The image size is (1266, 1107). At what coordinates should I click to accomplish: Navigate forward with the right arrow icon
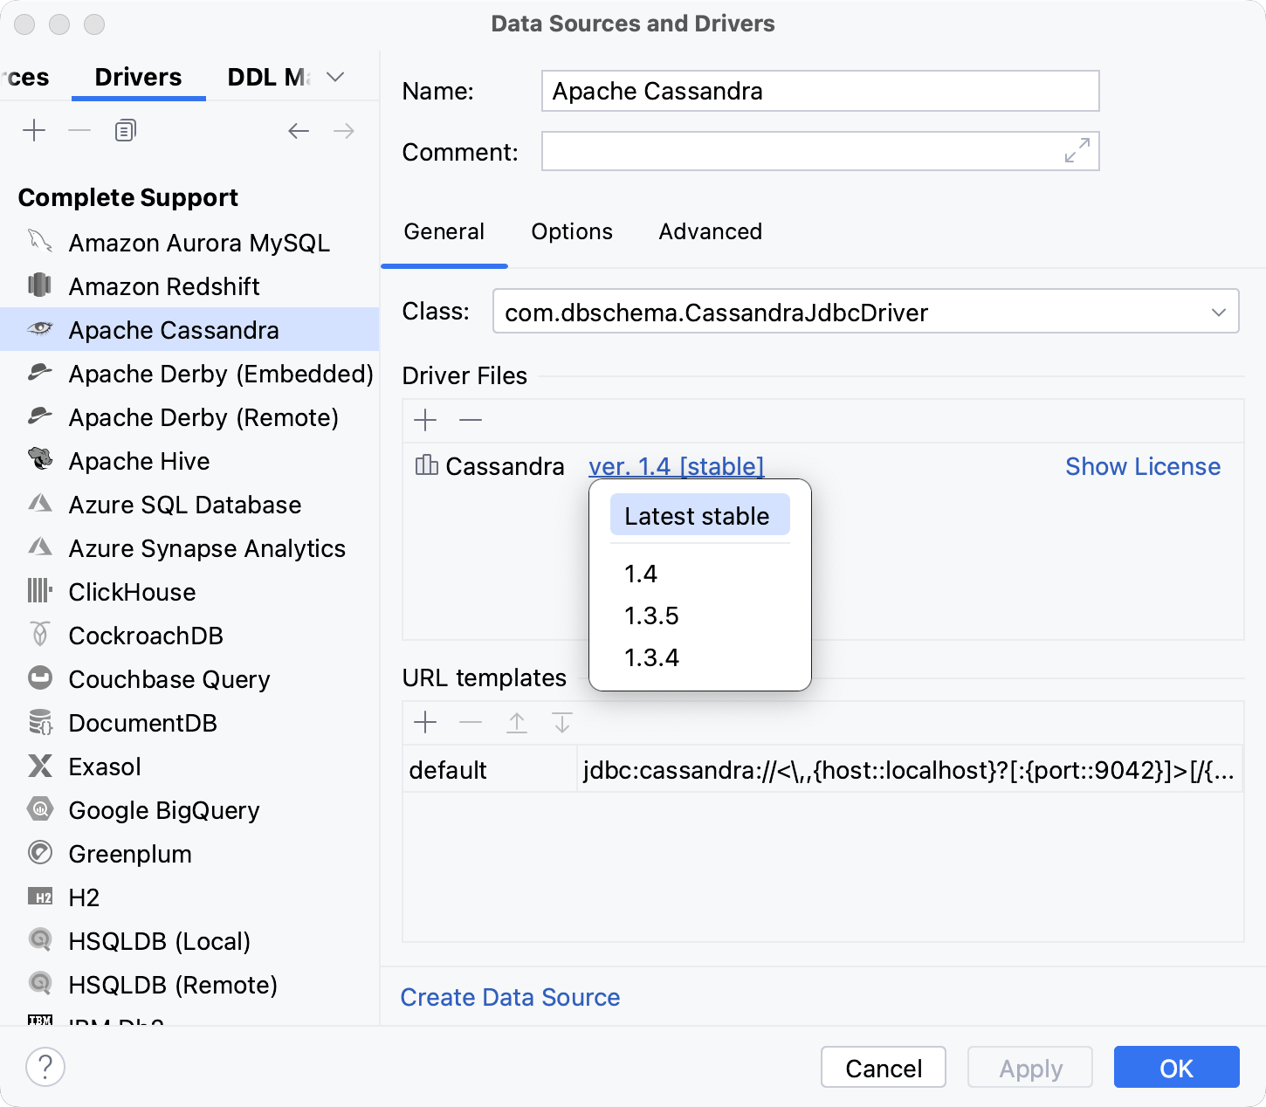344,131
